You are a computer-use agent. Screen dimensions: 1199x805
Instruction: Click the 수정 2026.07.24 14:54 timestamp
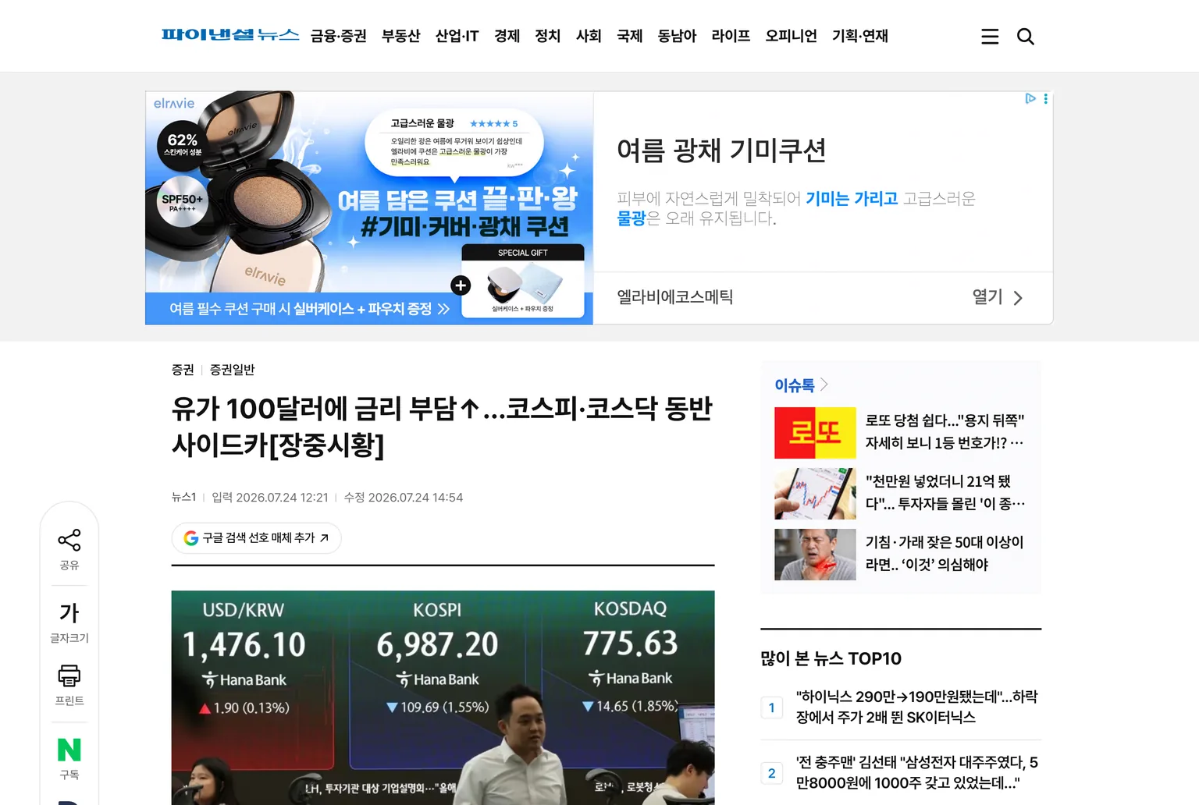click(404, 497)
